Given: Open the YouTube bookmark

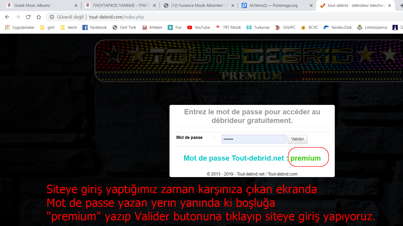Looking at the screenshot, I should 199,27.
